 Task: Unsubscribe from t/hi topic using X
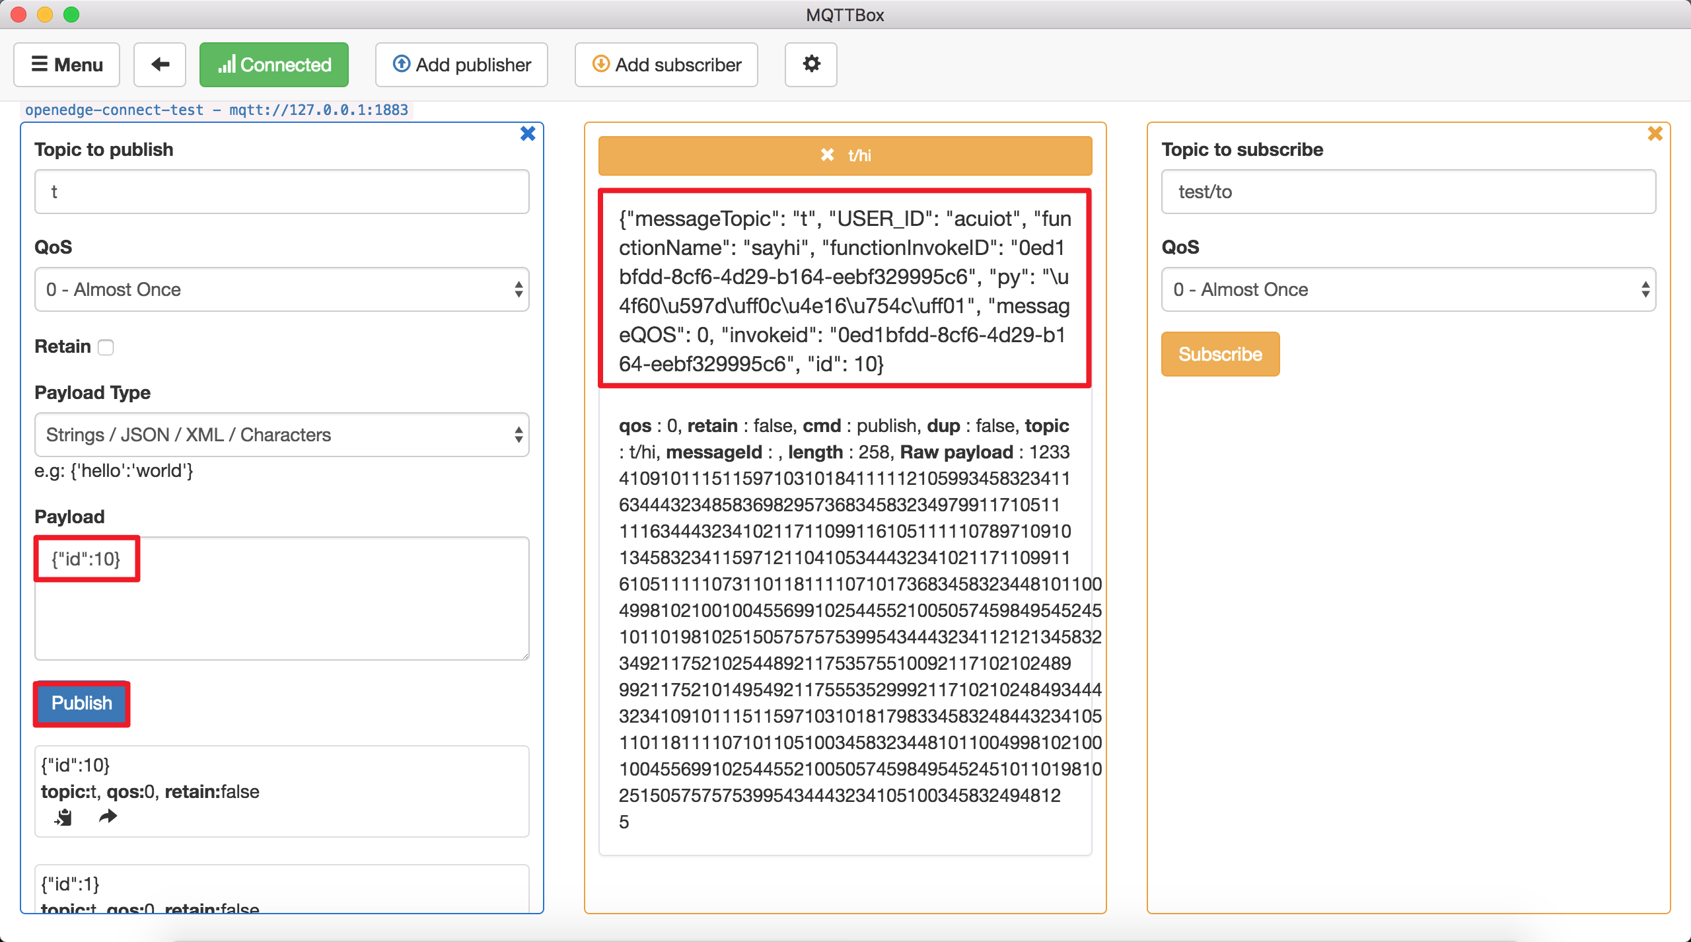coord(826,155)
